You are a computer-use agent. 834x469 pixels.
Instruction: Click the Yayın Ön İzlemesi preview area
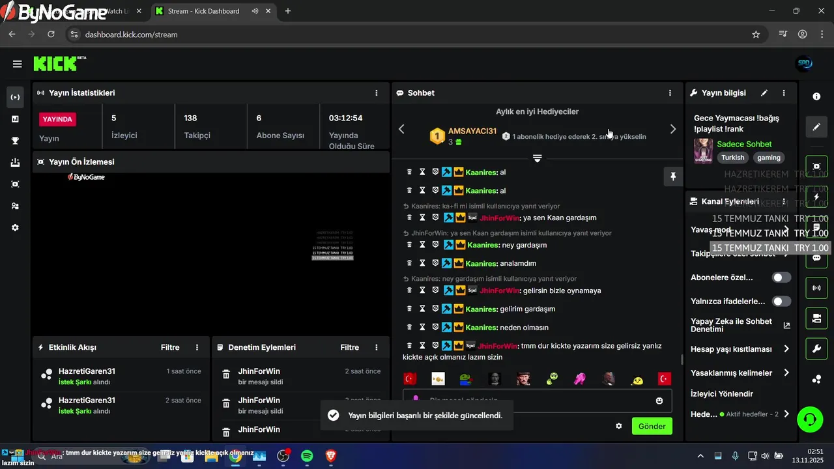[x=211, y=254]
